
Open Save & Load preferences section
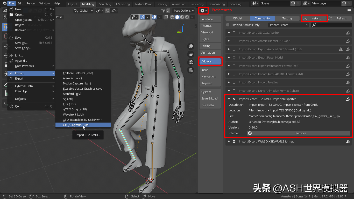pos(210,98)
